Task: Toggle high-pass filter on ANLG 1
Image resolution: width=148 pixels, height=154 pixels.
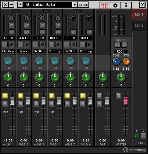Action: pos(11,25)
